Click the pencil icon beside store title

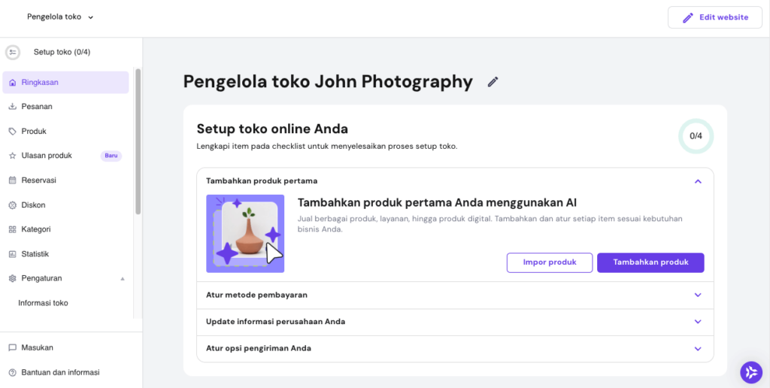[x=493, y=82]
